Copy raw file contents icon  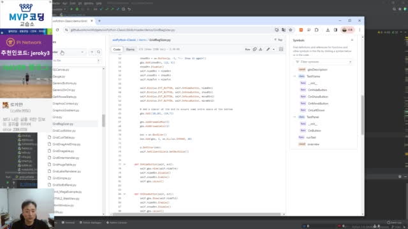(254, 50)
